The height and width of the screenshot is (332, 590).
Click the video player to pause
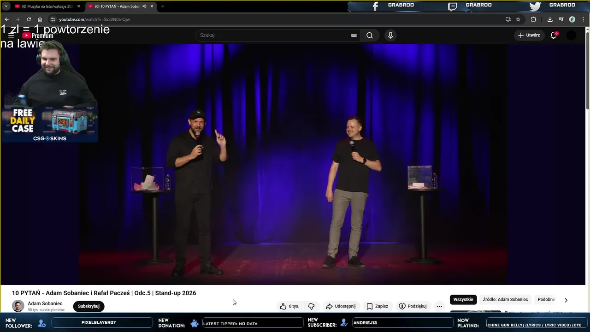pos(293,164)
